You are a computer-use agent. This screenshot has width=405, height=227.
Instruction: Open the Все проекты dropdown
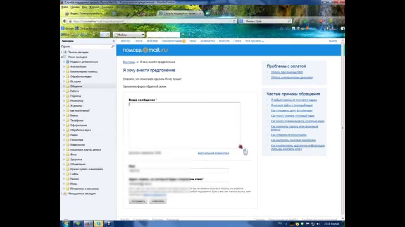tap(254, 41)
